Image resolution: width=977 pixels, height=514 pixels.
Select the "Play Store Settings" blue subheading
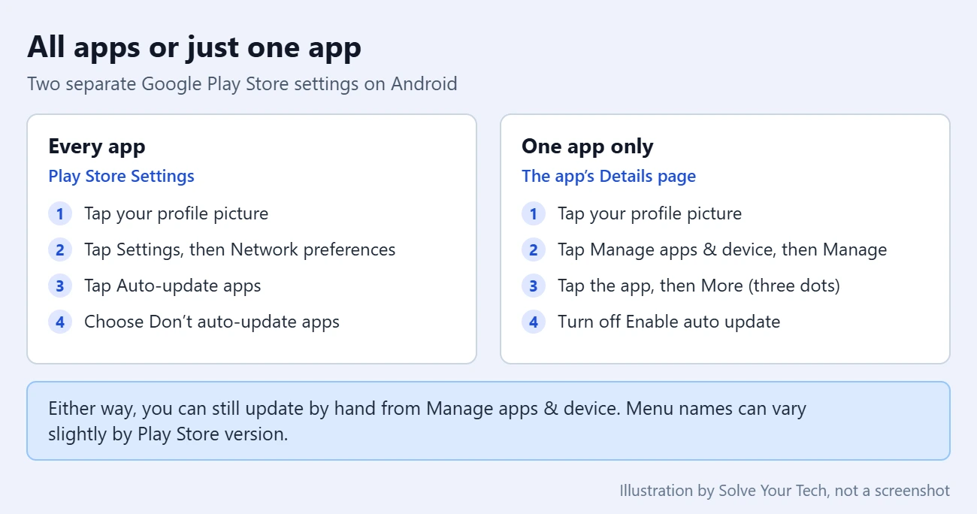(x=121, y=176)
